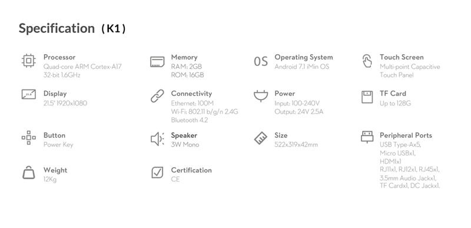
Task: Click the Operating System heading
Action: tap(304, 57)
